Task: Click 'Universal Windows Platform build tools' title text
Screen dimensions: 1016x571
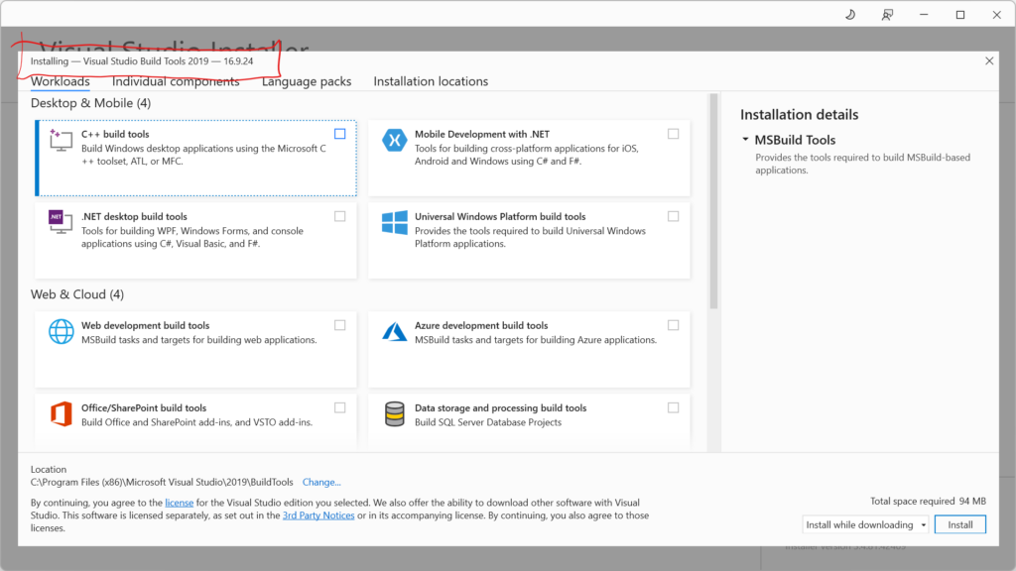Action: (500, 217)
